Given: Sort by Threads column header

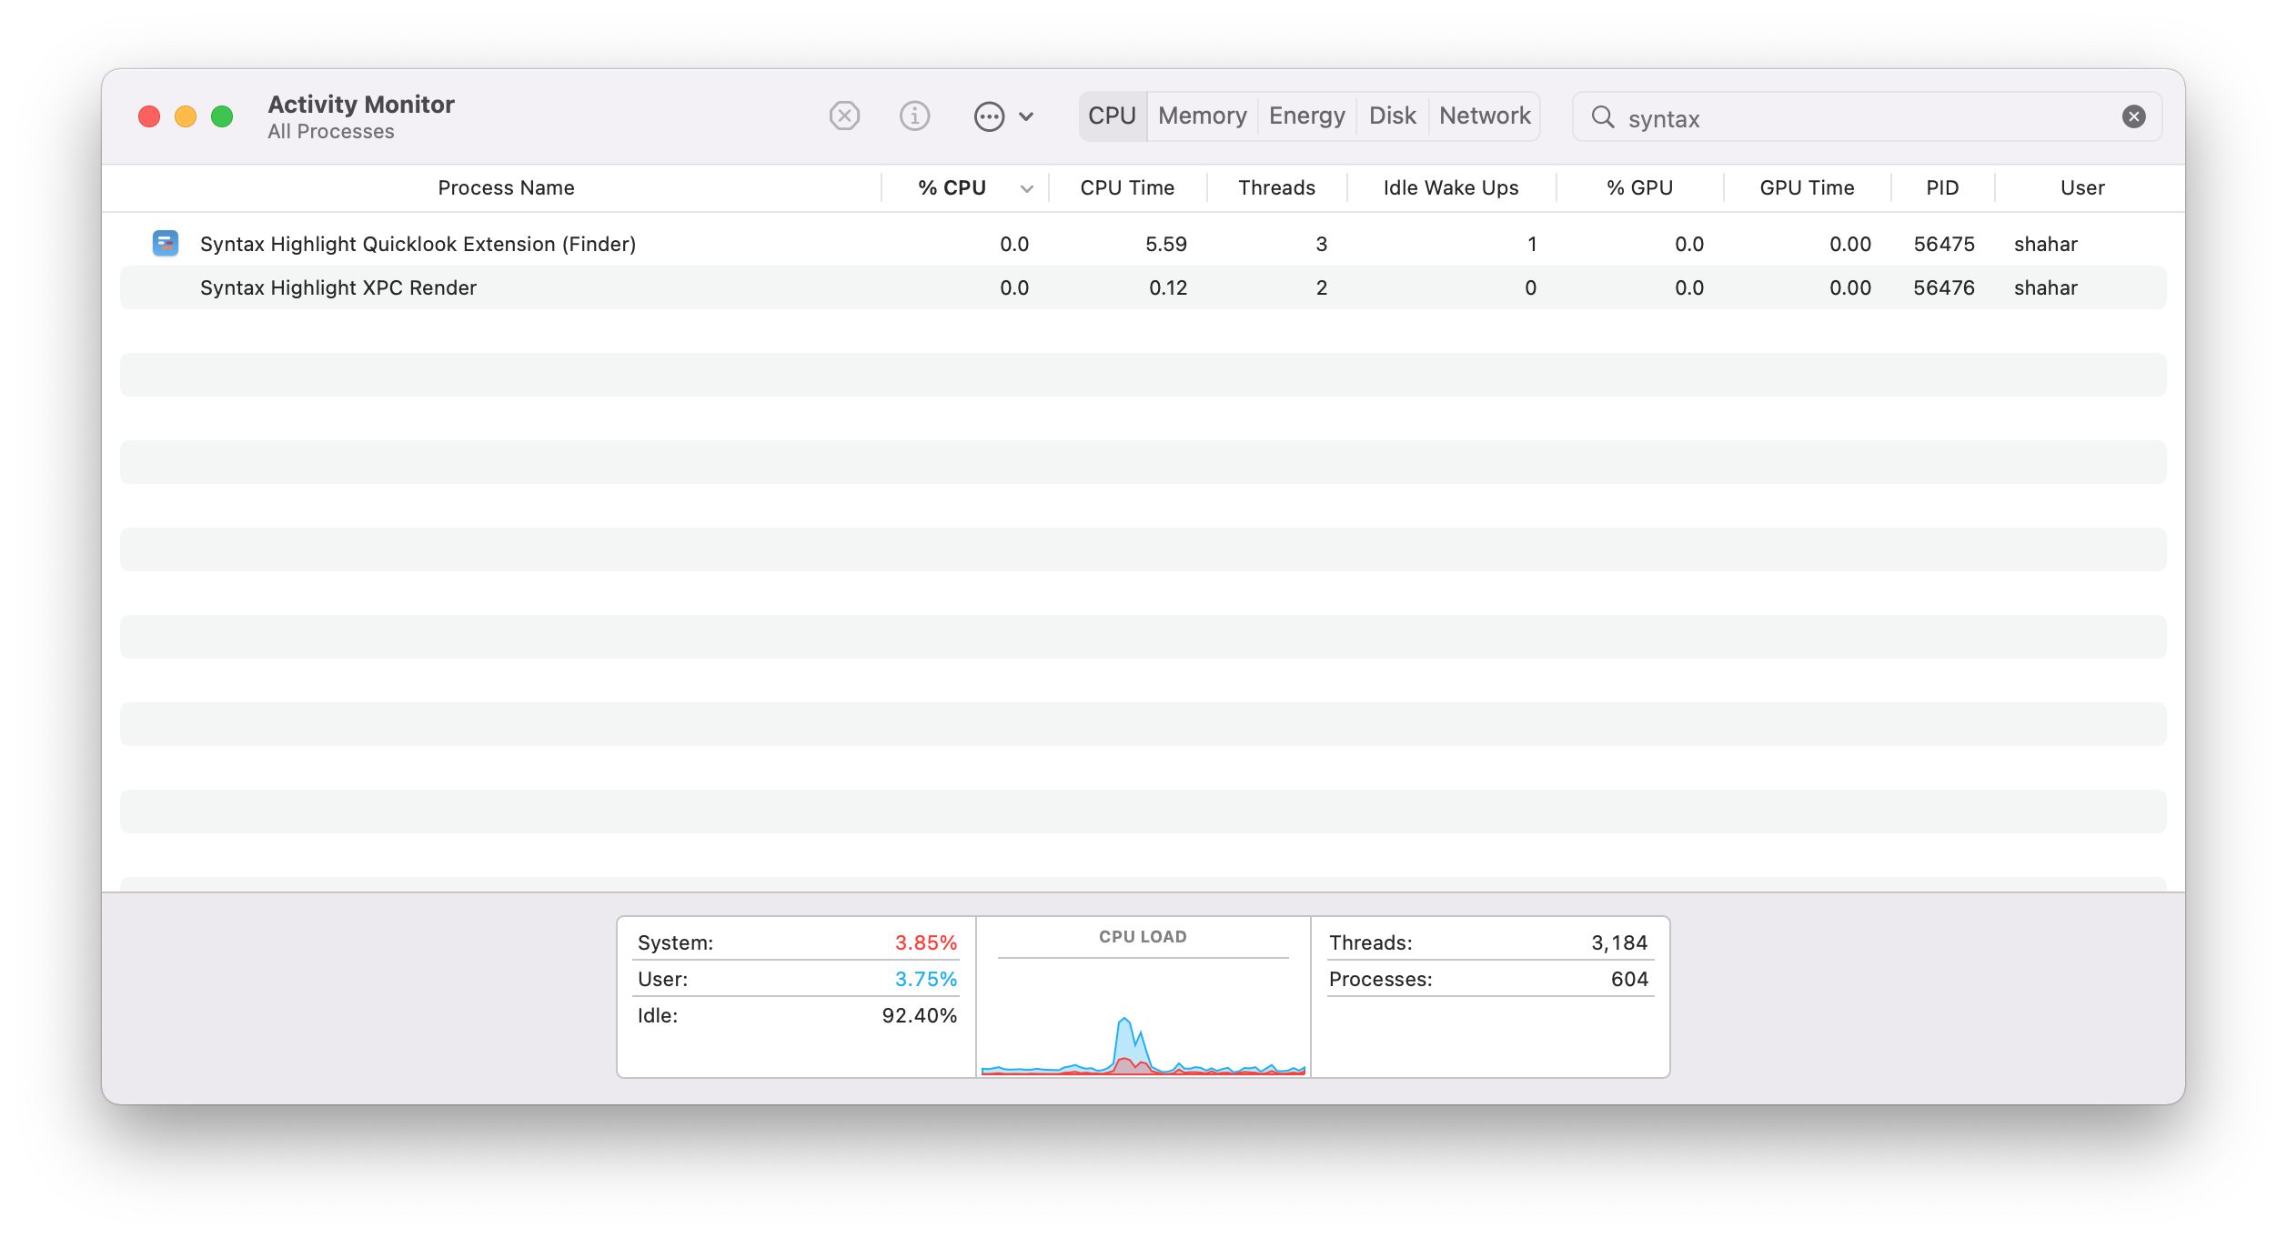Looking at the screenshot, I should (x=1276, y=187).
